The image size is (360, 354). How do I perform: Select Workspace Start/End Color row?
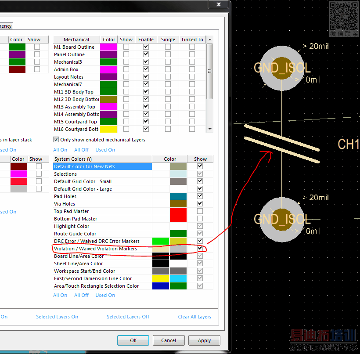pyautogui.click(x=102, y=271)
